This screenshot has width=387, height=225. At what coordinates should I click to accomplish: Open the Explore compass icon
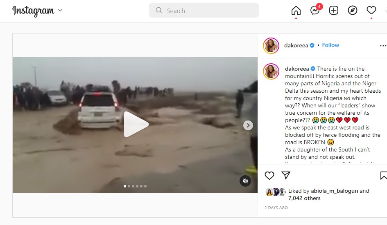click(353, 10)
